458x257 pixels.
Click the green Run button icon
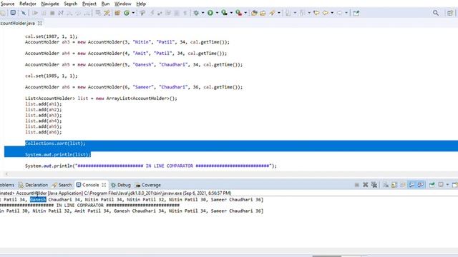[210, 13]
